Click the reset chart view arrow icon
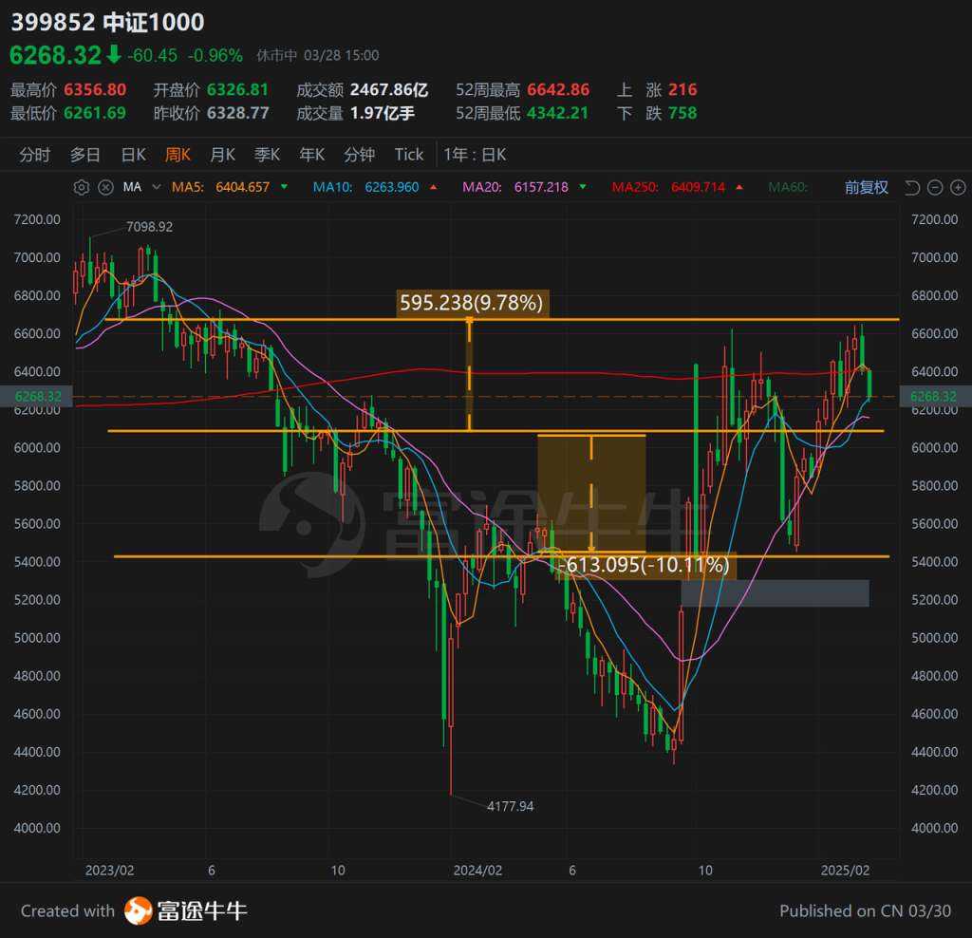 [912, 187]
